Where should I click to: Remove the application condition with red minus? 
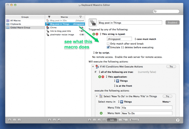103,77
